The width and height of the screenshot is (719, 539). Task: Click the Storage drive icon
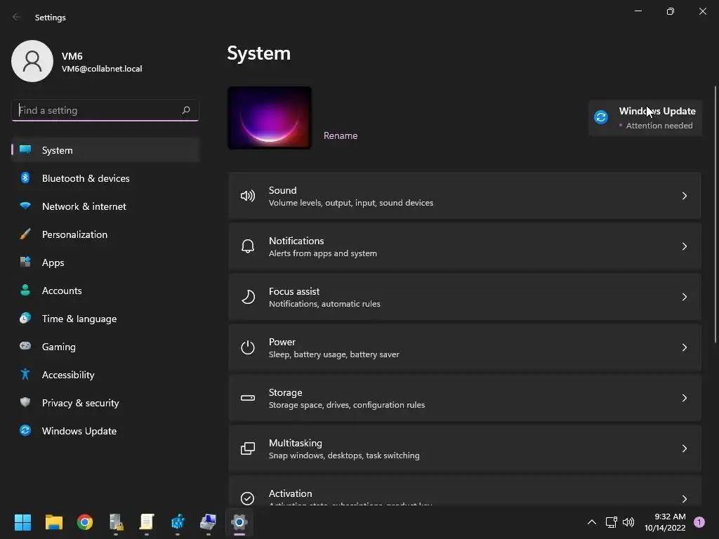tap(248, 398)
